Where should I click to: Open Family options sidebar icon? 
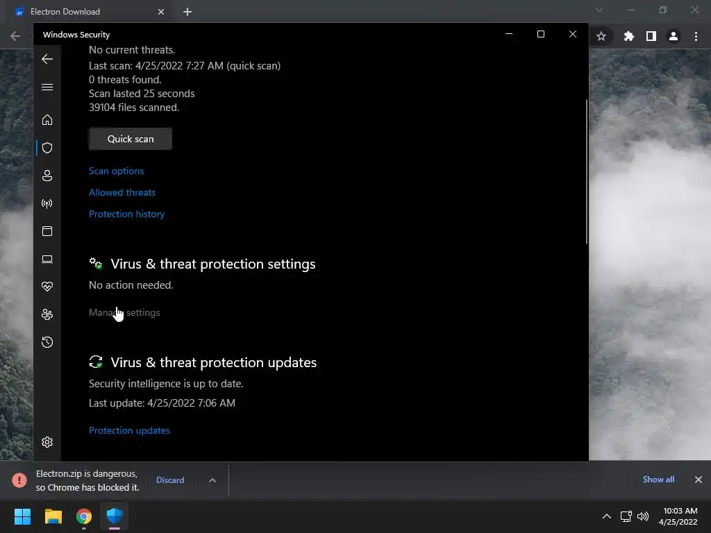47,314
